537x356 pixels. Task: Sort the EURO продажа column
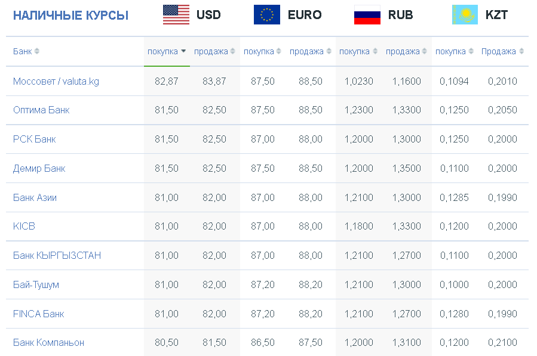click(329, 51)
